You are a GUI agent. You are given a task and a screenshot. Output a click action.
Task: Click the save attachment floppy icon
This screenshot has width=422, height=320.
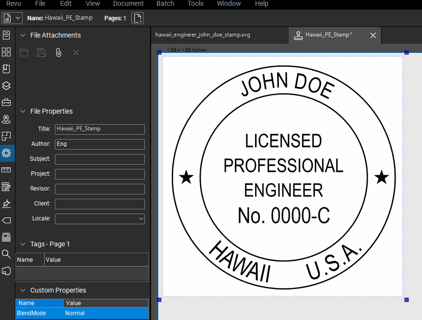pyautogui.click(x=41, y=52)
